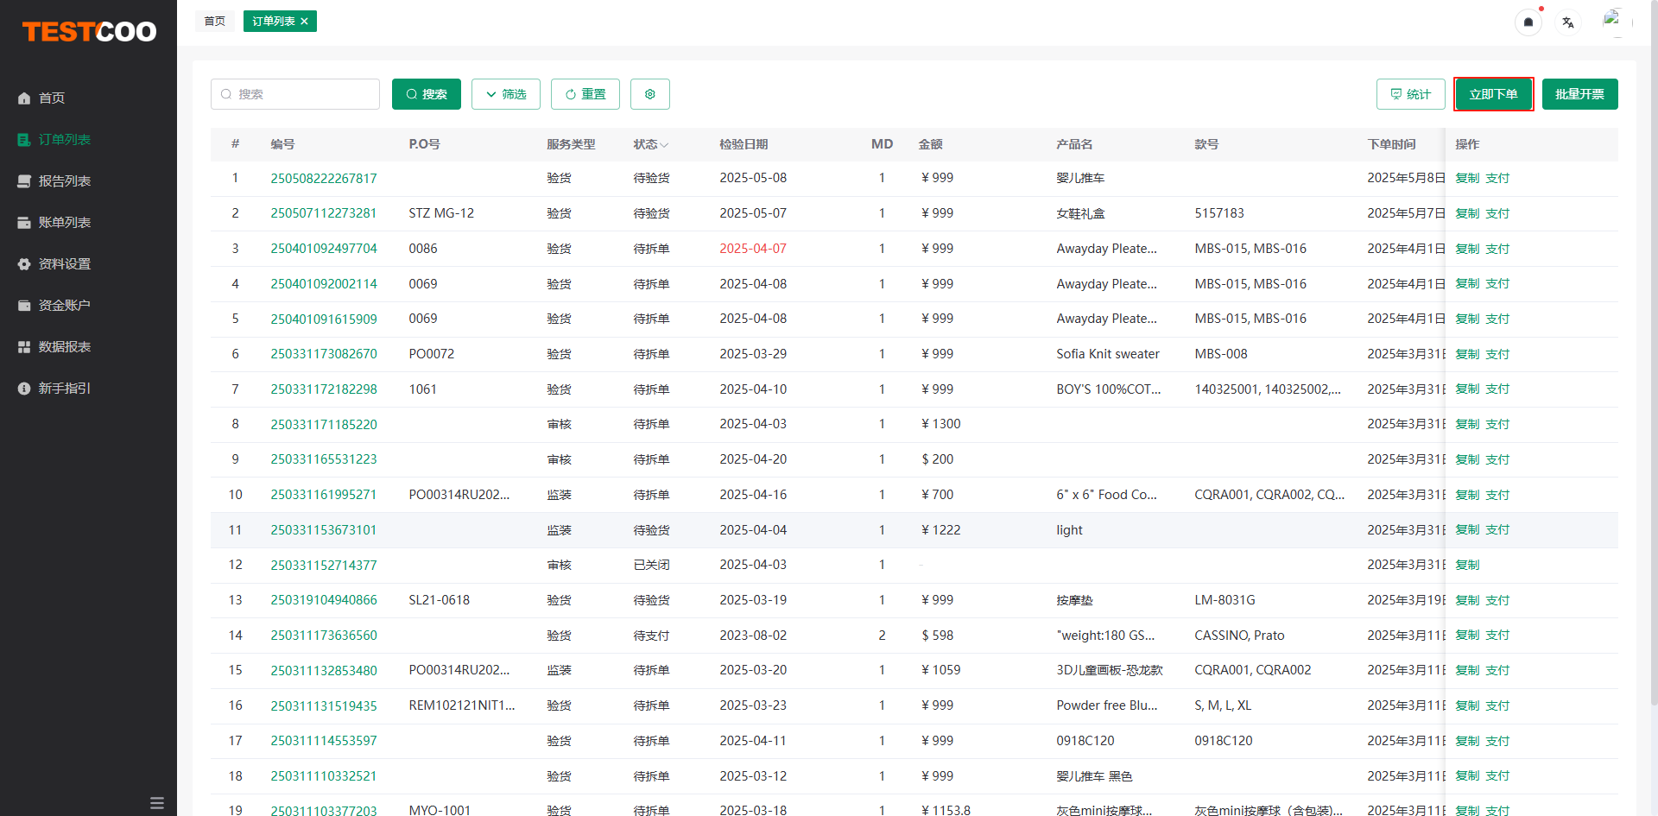Close the 订单列表 tab
This screenshot has height=816, width=1658.
305,22
